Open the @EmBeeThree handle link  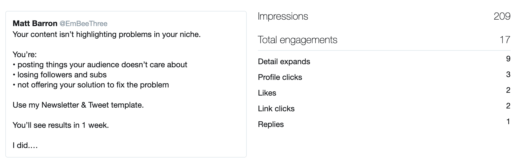pyautogui.click(x=84, y=24)
